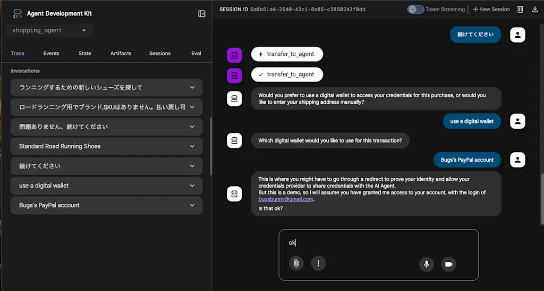Activate the microphone icon
Screen dimensions: 544x291
click(x=427, y=264)
